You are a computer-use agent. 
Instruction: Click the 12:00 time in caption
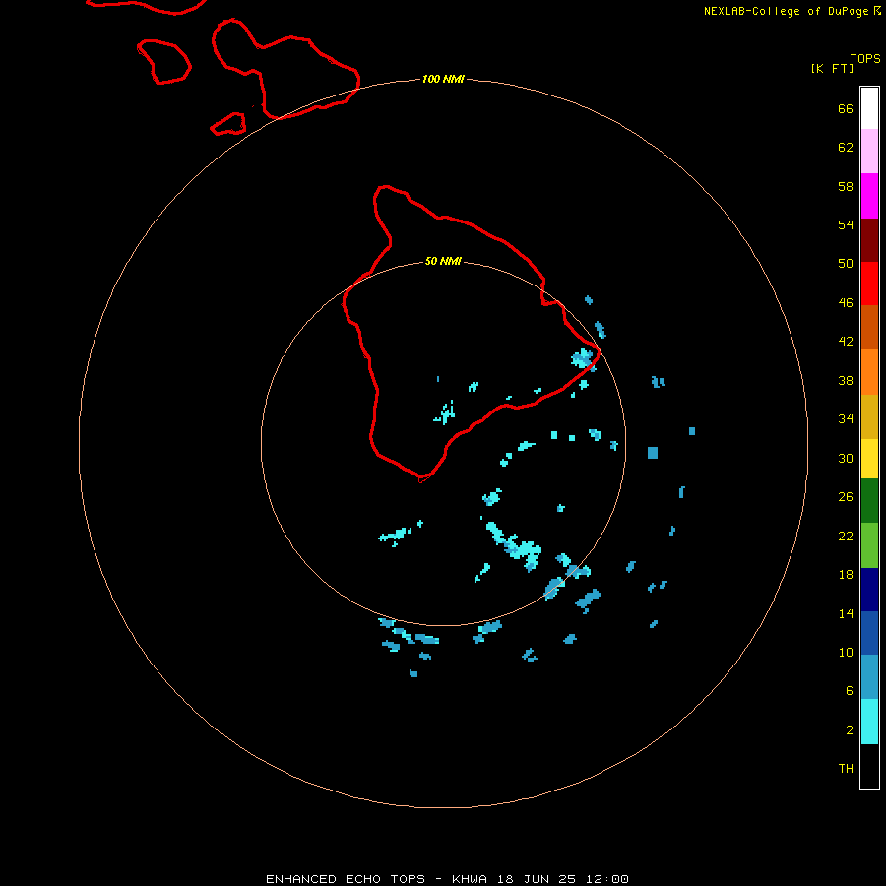coord(606,879)
